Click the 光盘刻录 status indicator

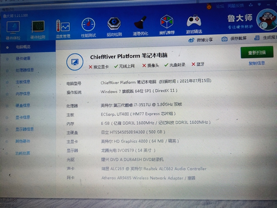pyautogui.click(x=175, y=65)
